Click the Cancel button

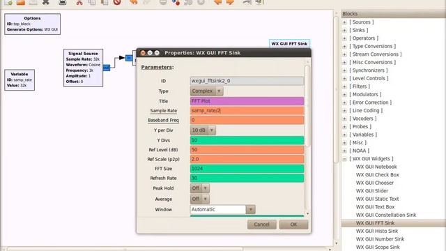pos(262,225)
